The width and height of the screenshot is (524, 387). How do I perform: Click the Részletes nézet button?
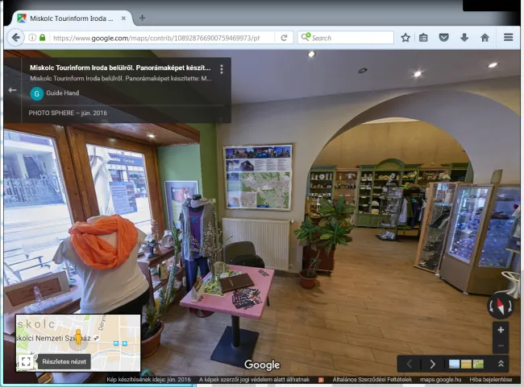coord(64,361)
